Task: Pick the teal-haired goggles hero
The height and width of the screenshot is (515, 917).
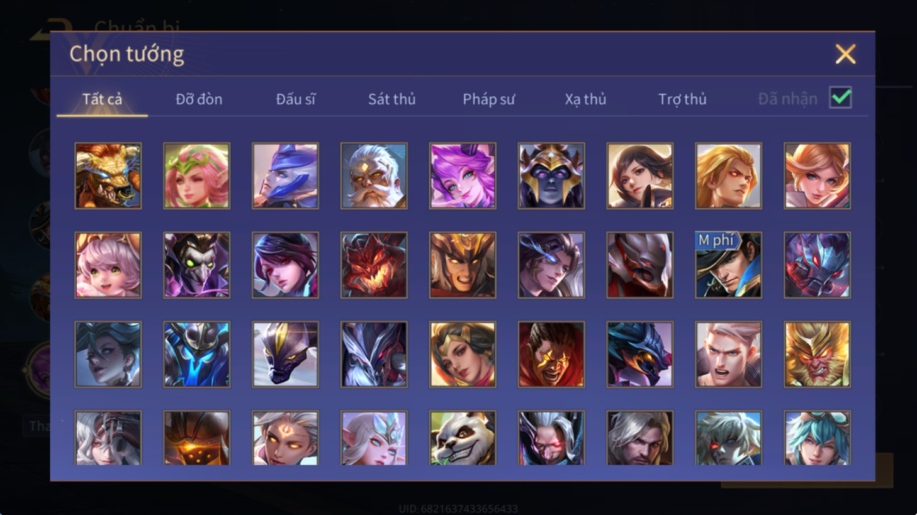Action: coord(817,438)
